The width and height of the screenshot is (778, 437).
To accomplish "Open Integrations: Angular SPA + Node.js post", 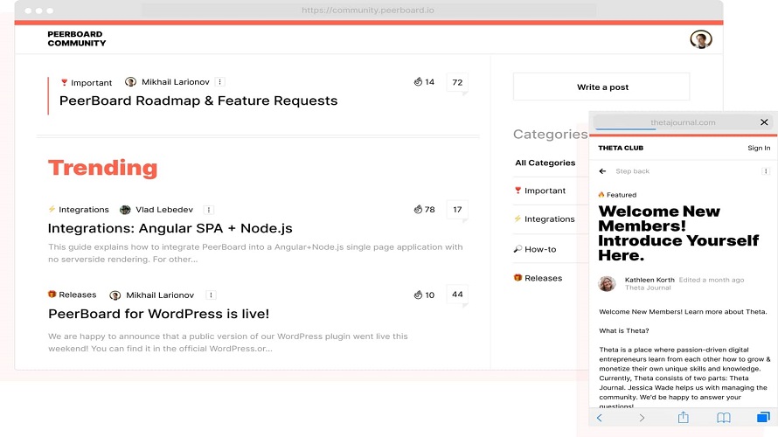I will click(x=170, y=228).
